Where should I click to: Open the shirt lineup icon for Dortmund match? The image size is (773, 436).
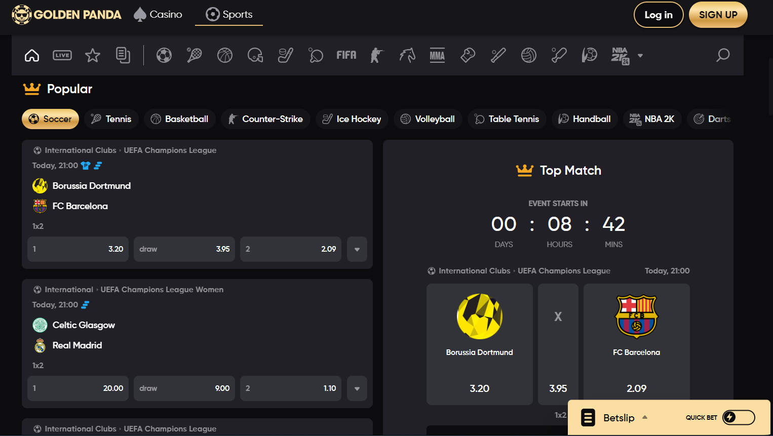[x=86, y=166]
